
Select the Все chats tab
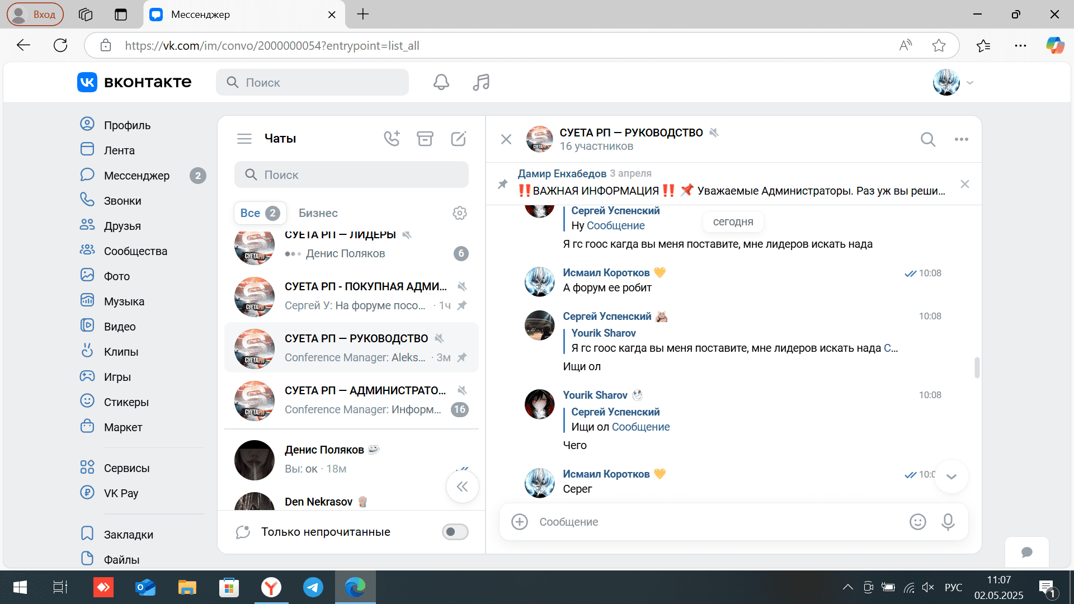(260, 213)
